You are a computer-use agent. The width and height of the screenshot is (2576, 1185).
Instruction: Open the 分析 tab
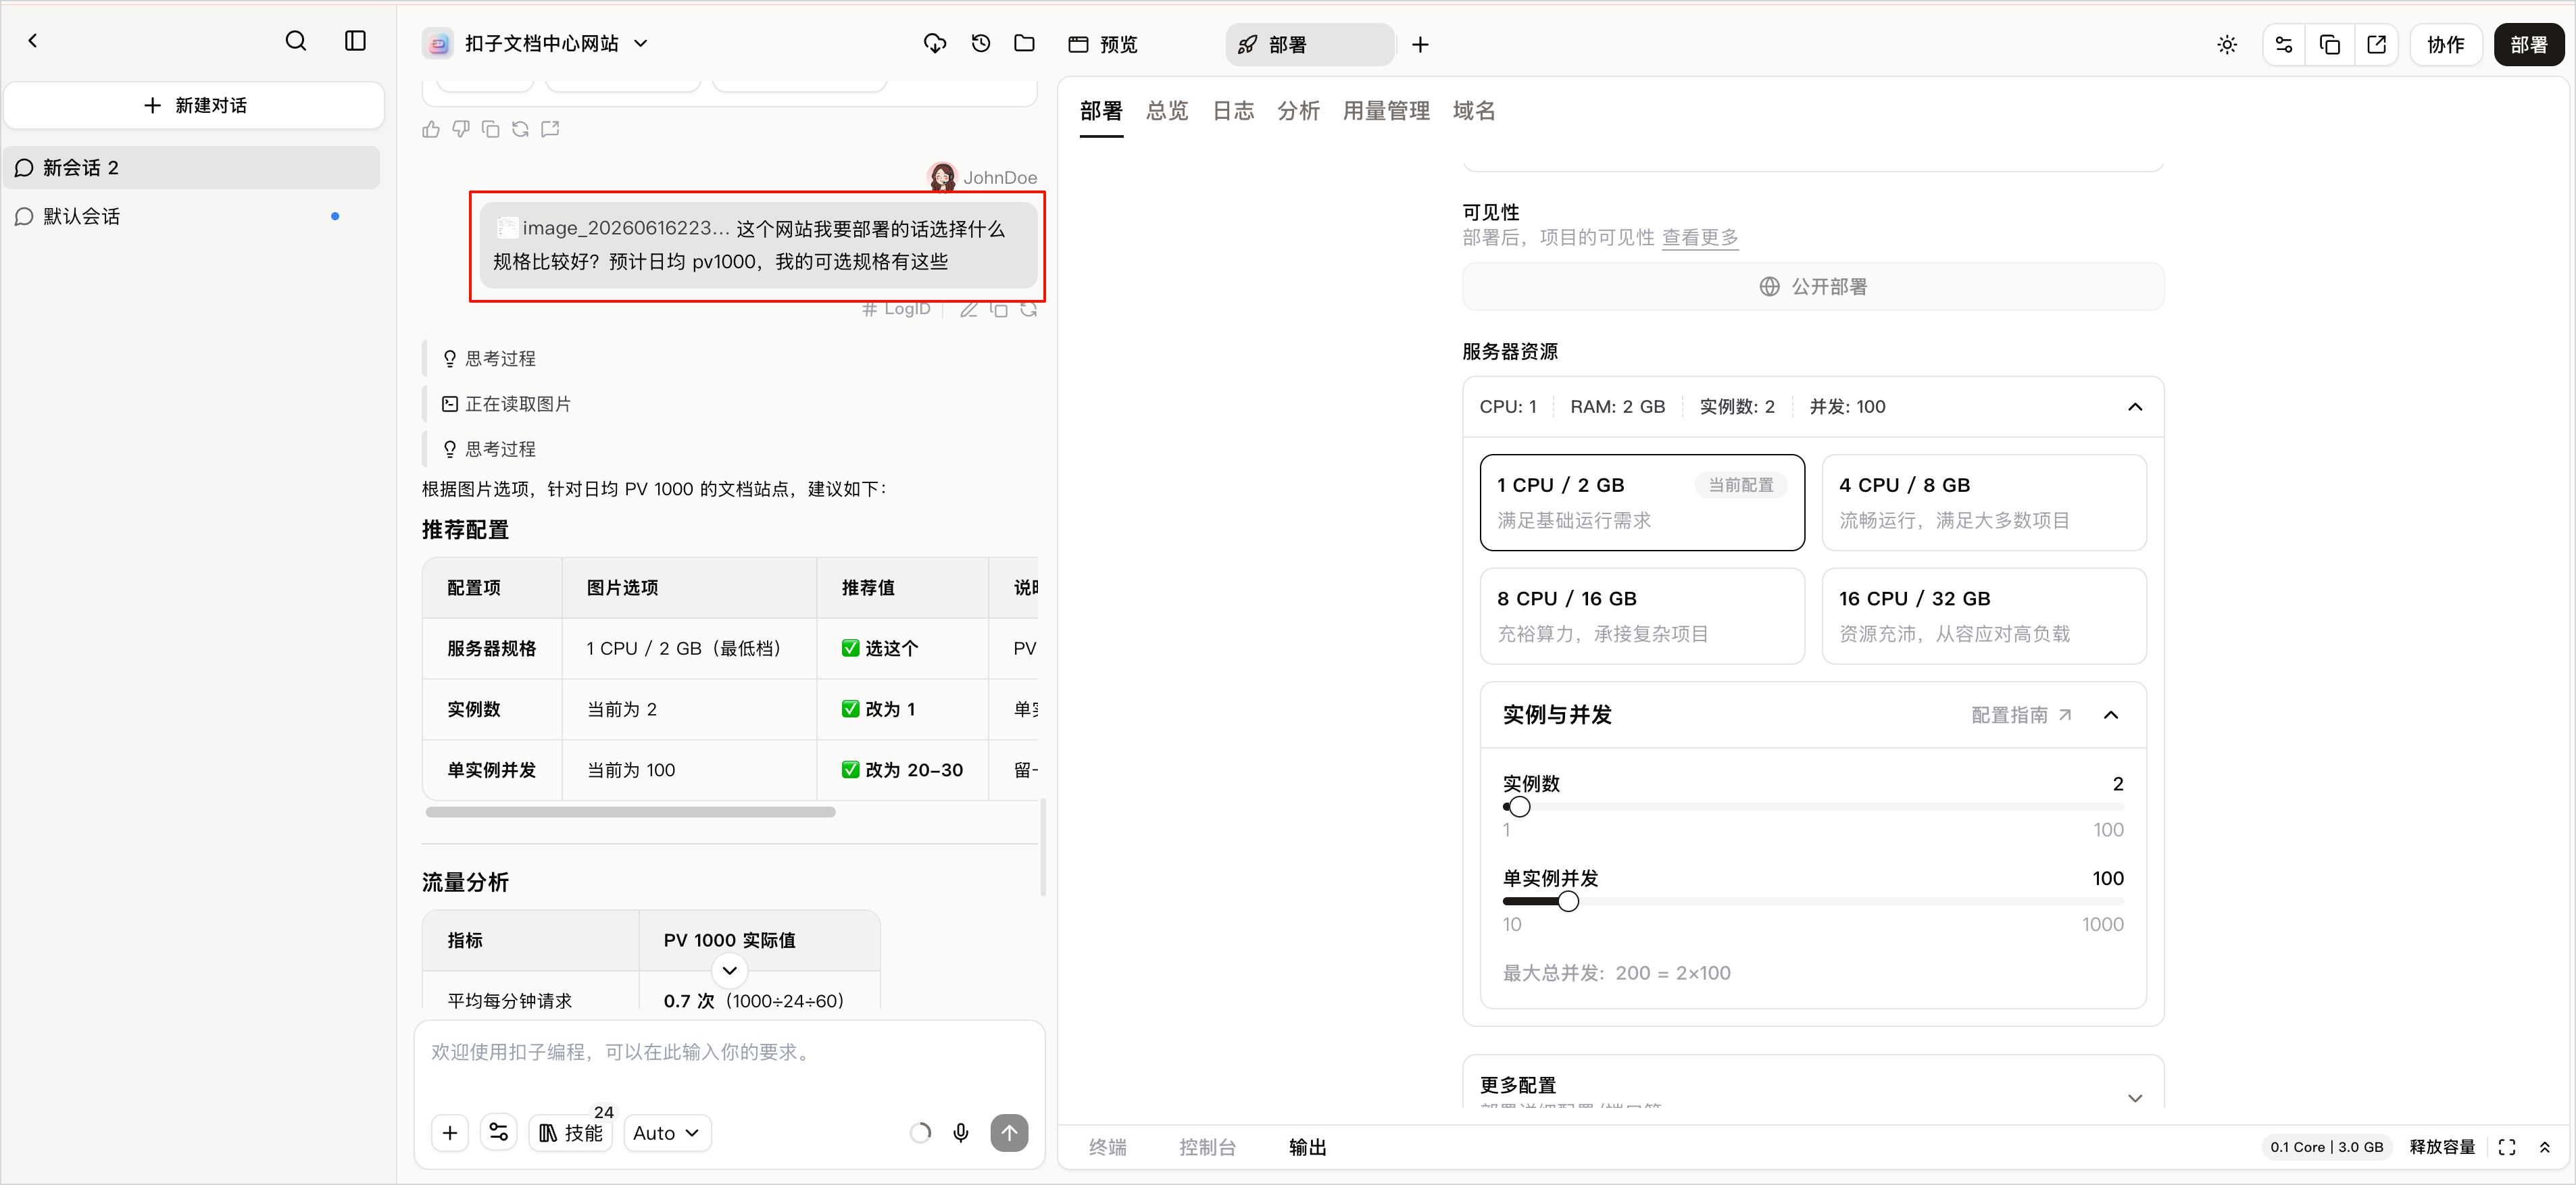pos(1299,111)
